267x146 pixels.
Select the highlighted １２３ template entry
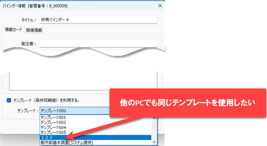click(x=96, y=137)
